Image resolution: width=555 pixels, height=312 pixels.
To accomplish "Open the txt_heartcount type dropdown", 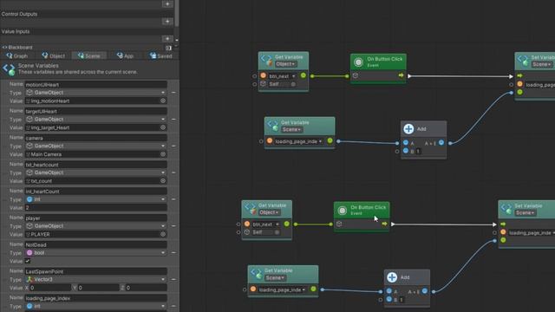I will point(95,172).
